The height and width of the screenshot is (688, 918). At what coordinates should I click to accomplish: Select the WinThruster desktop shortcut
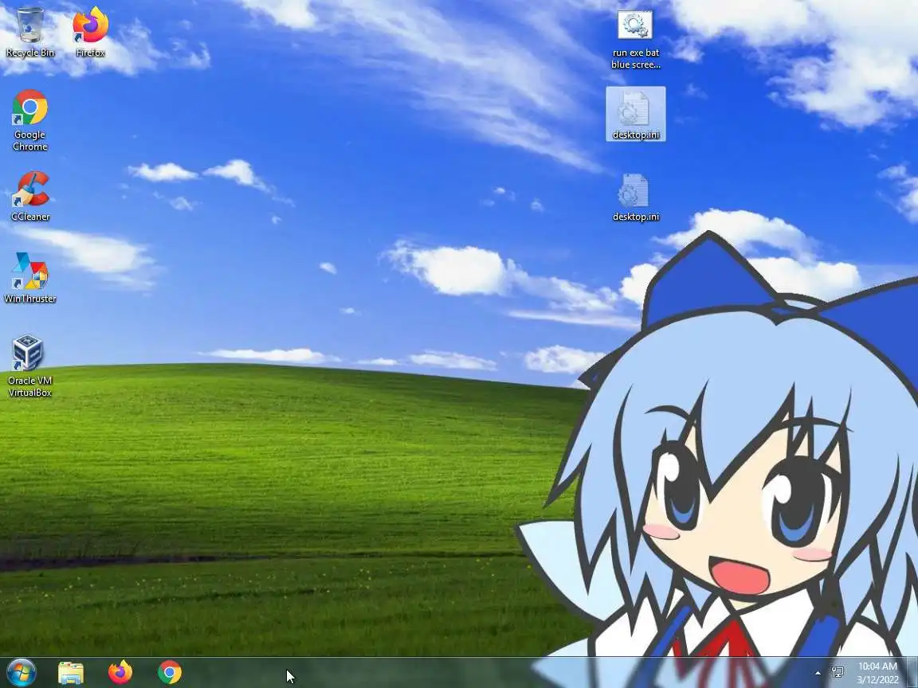29,278
